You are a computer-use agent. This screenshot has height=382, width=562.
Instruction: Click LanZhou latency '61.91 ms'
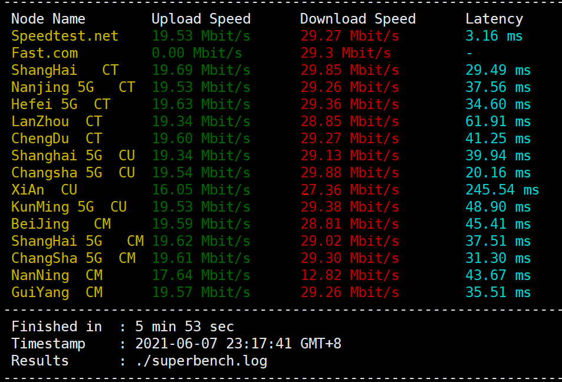tap(498, 121)
